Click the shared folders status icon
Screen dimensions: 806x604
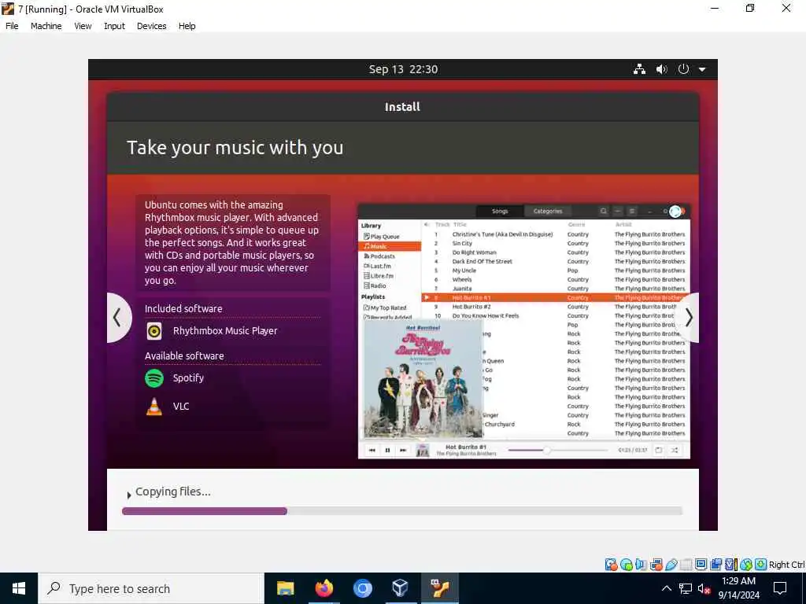686,565
